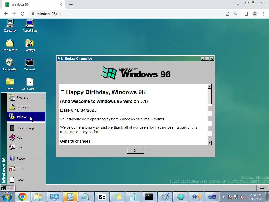Select Settings in the Start menu

pyautogui.click(x=26, y=117)
